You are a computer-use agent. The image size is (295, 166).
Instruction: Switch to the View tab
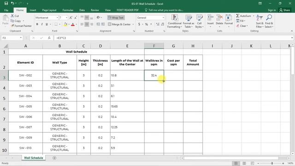pyautogui.click(x=108, y=10)
